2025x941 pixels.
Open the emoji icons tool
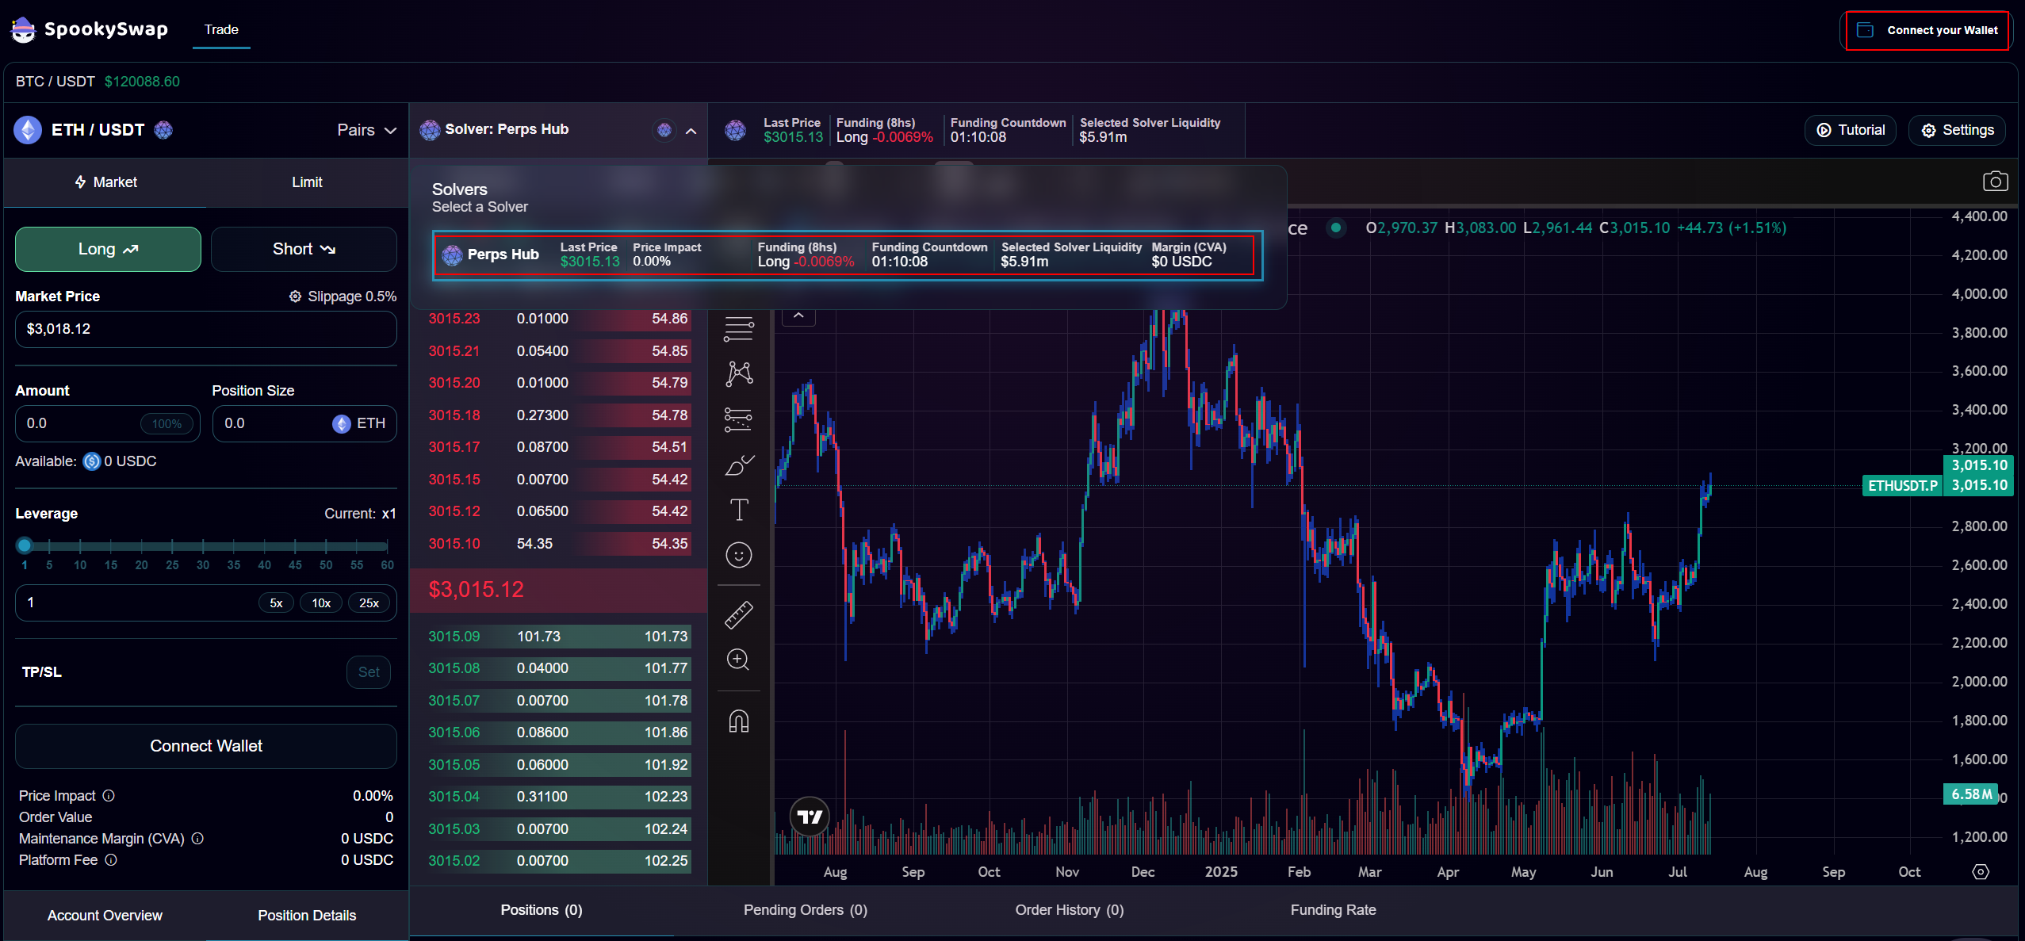pos(738,555)
